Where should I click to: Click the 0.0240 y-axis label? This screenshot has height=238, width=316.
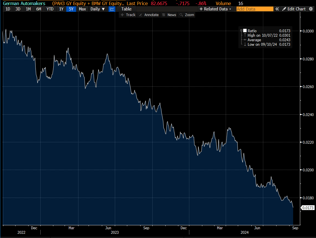click(308, 115)
